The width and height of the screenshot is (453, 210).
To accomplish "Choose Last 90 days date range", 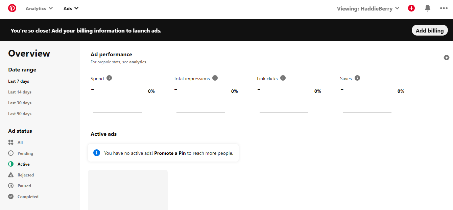I will coord(20,114).
